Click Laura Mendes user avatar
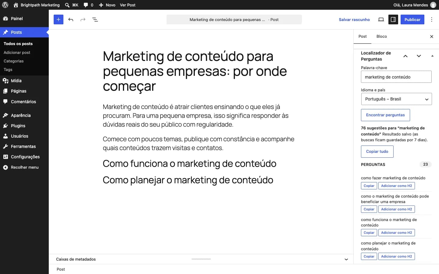The width and height of the screenshot is (439, 274). (433, 5)
